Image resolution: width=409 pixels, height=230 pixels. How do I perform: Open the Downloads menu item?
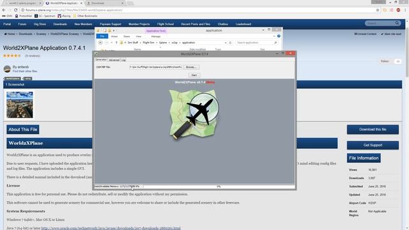point(60,24)
